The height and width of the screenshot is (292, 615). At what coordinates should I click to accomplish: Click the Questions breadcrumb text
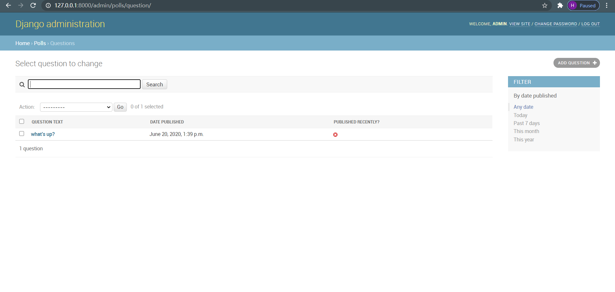(x=62, y=43)
